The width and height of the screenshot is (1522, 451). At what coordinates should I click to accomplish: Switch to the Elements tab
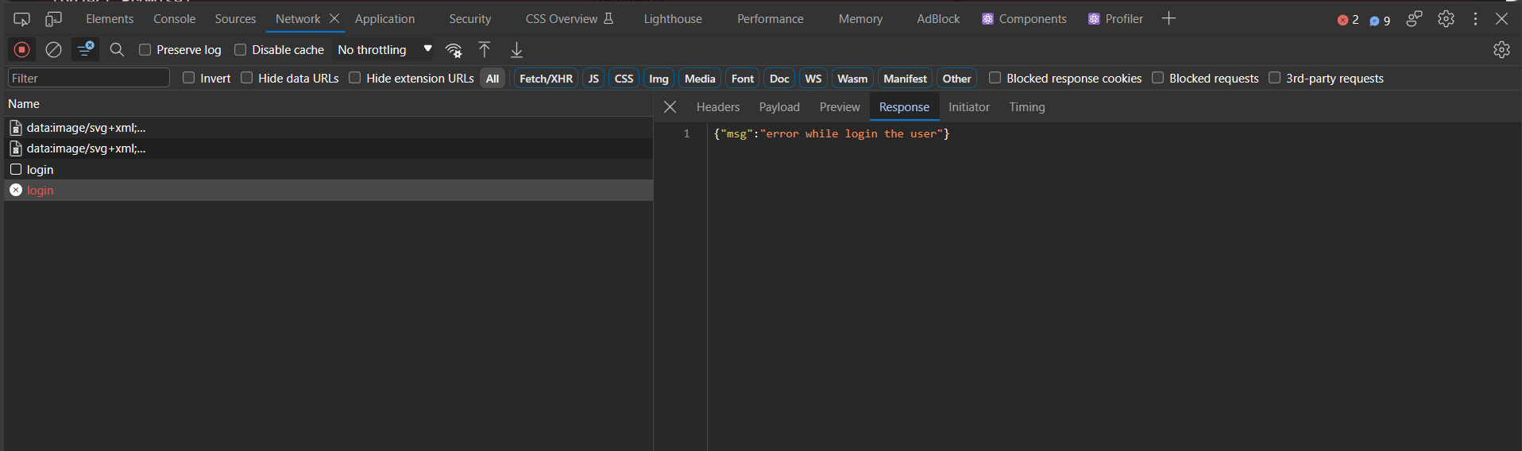(x=110, y=19)
